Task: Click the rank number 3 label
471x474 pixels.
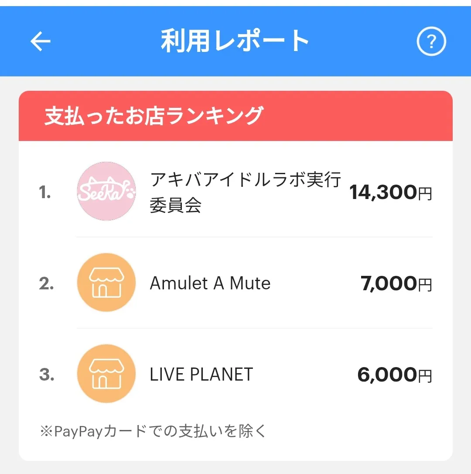Action: (x=46, y=375)
